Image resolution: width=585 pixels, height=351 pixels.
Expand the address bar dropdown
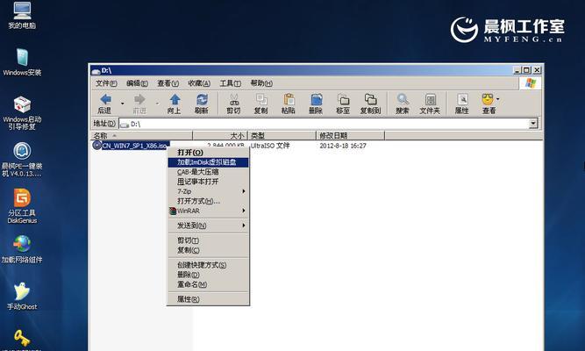[533, 123]
